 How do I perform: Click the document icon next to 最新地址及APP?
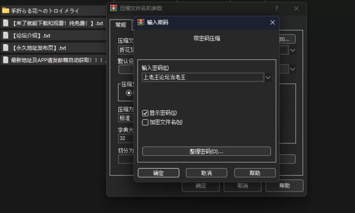tap(6, 60)
